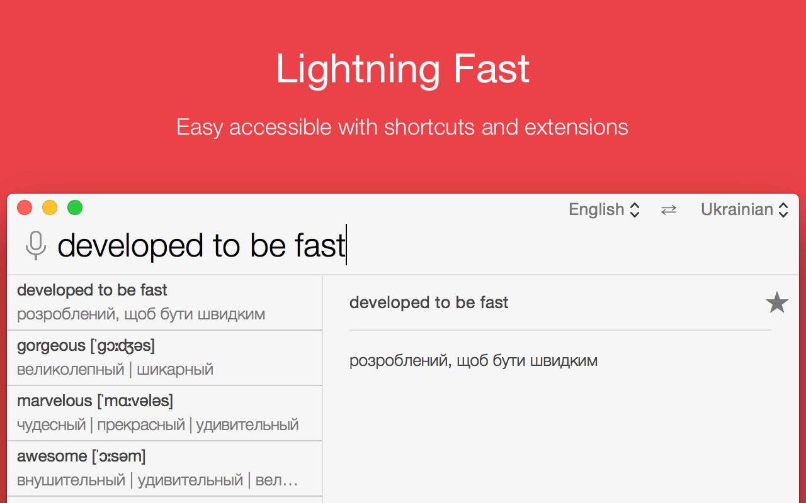Screen dimensions: 806x503
Task: Click the 'прекрасный' translation under marvelous
Action: pos(141,424)
